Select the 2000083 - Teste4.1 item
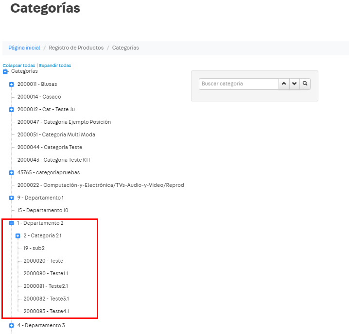Viewport: 349px width, 334px height. coord(46,311)
